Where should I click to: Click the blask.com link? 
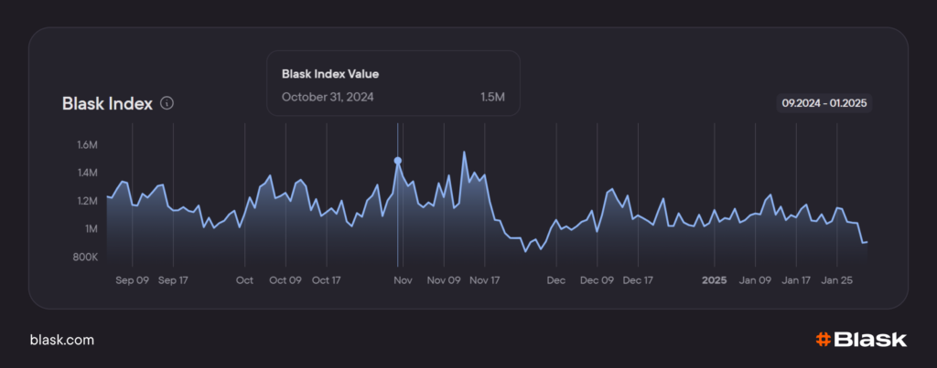click(62, 340)
